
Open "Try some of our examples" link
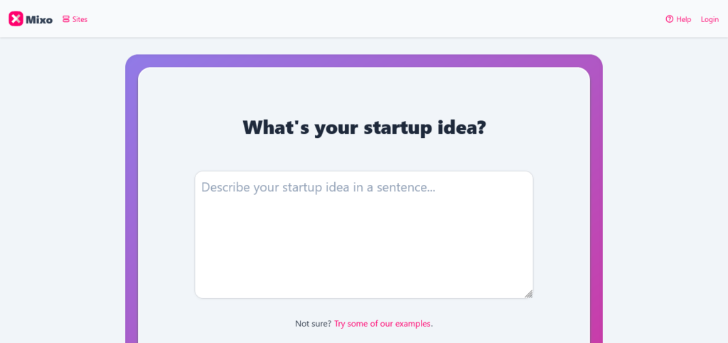coord(382,324)
